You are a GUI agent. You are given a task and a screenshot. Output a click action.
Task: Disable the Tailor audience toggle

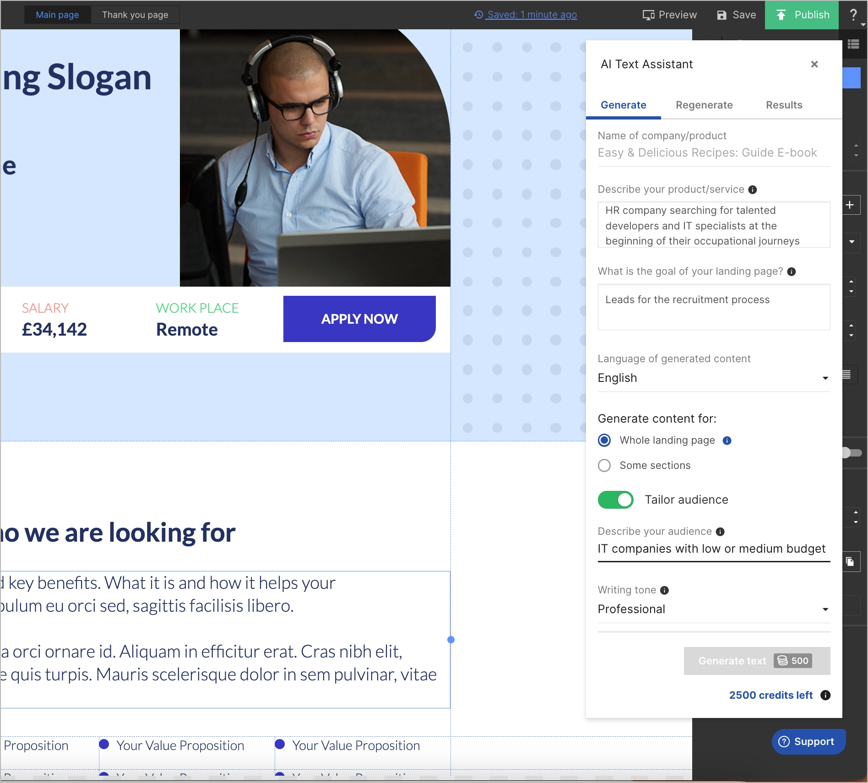pos(615,500)
